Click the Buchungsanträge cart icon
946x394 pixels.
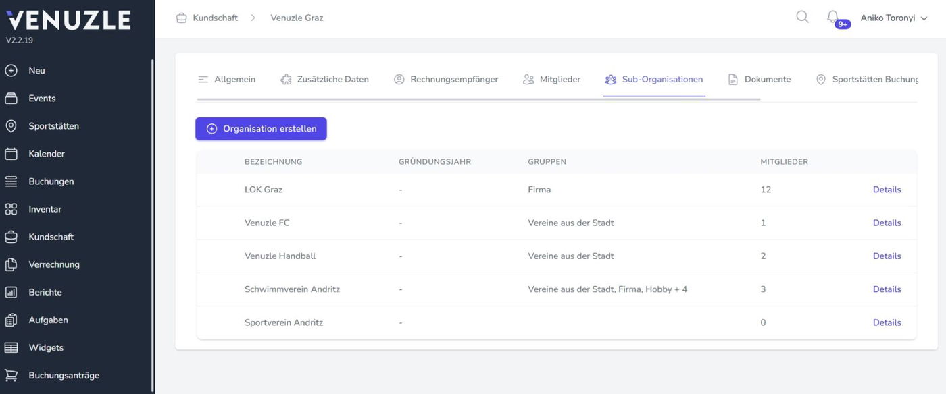(11, 375)
